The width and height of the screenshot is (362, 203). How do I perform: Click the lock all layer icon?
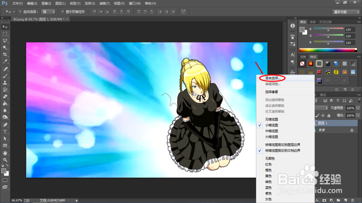click(x=329, y=116)
